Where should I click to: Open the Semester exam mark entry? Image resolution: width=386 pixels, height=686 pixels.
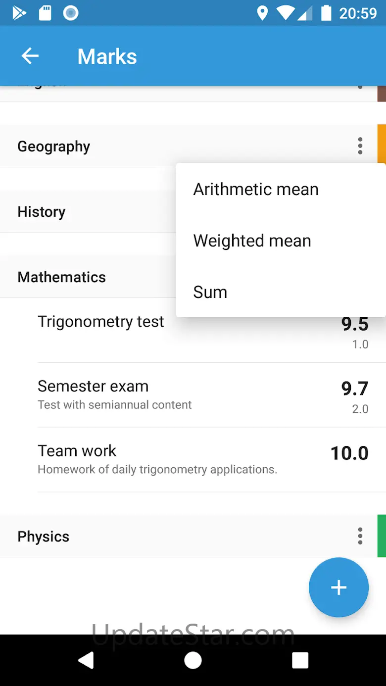pyautogui.click(x=93, y=386)
